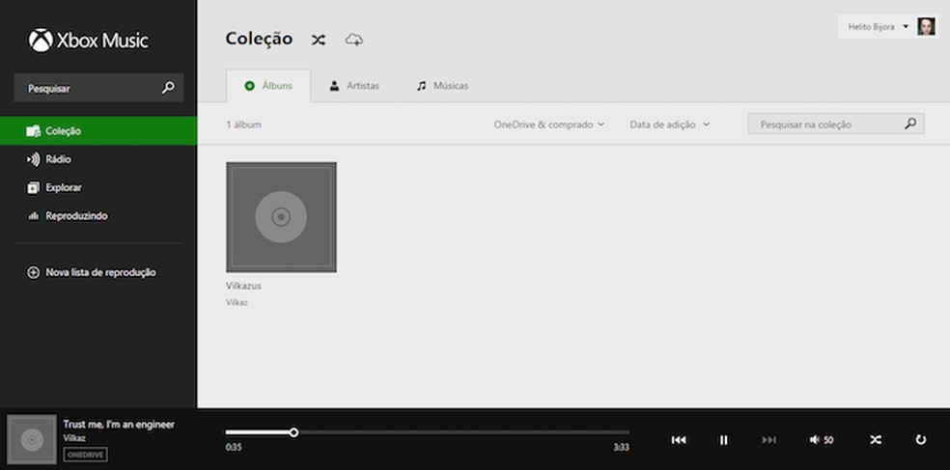The height and width of the screenshot is (470, 950).
Task: Switch to the Artistas tab
Action: [x=354, y=85]
